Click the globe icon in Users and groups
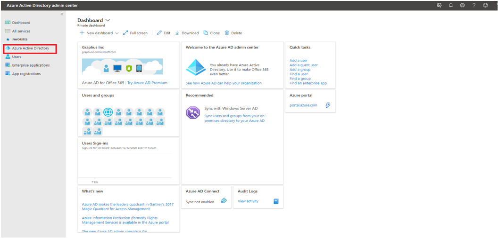 pos(108,111)
